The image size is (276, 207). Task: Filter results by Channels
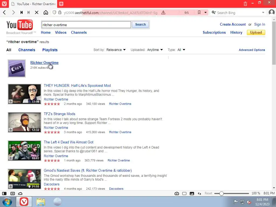point(27,50)
